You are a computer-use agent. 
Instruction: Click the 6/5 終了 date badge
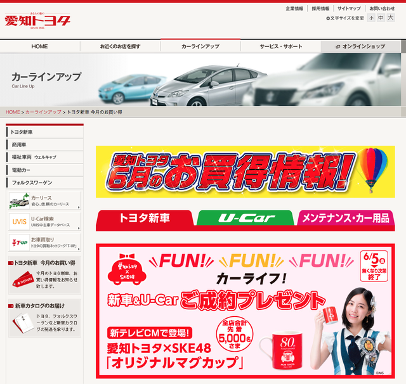(374, 266)
